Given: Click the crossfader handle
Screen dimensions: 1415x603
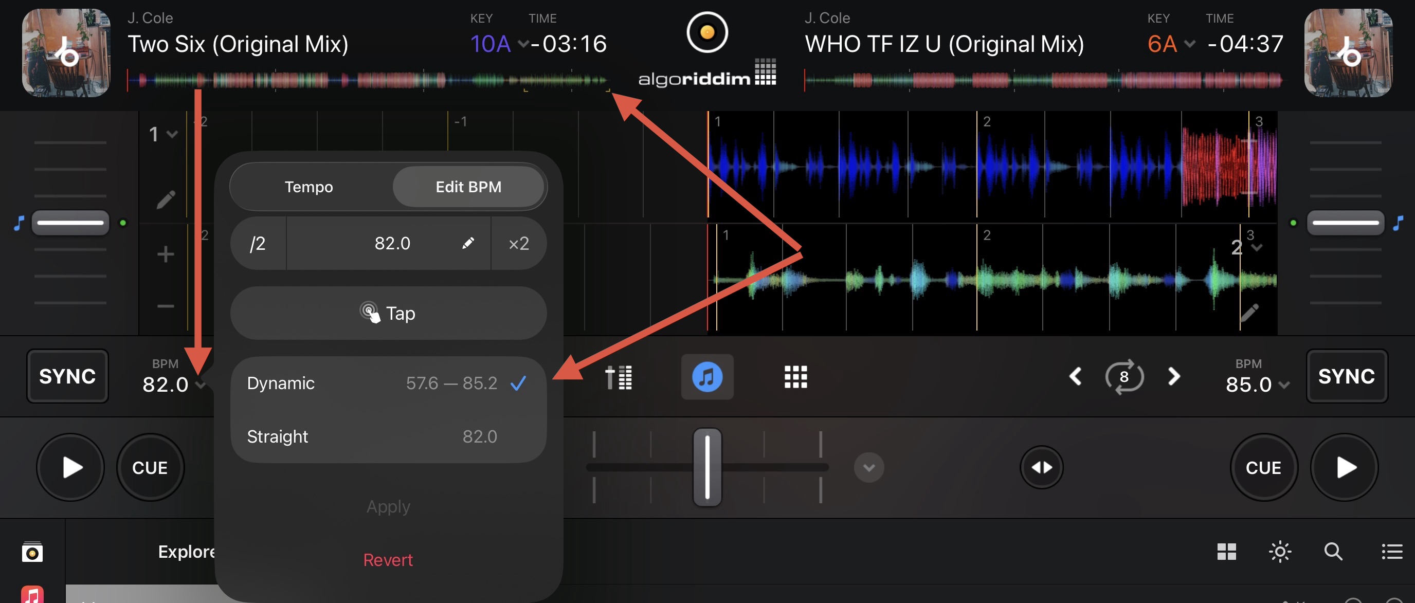Looking at the screenshot, I should pos(707,467).
